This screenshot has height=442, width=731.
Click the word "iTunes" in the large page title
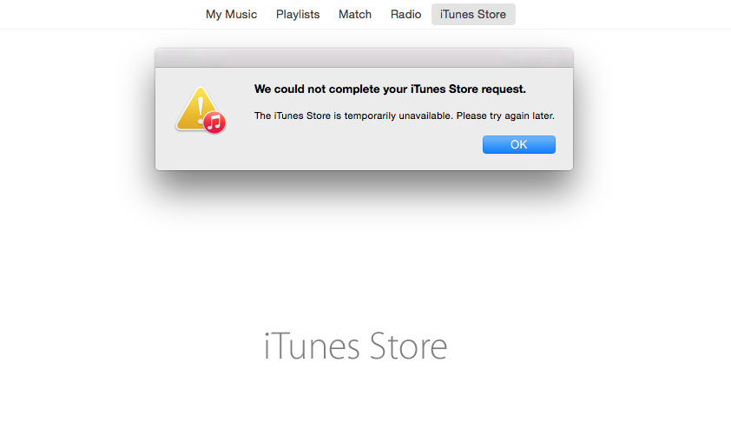pos(312,346)
